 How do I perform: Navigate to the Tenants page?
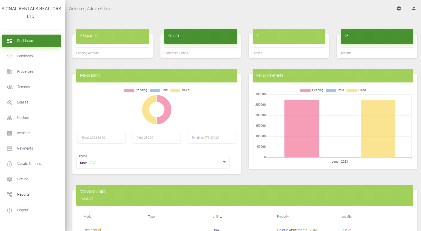point(23,87)
